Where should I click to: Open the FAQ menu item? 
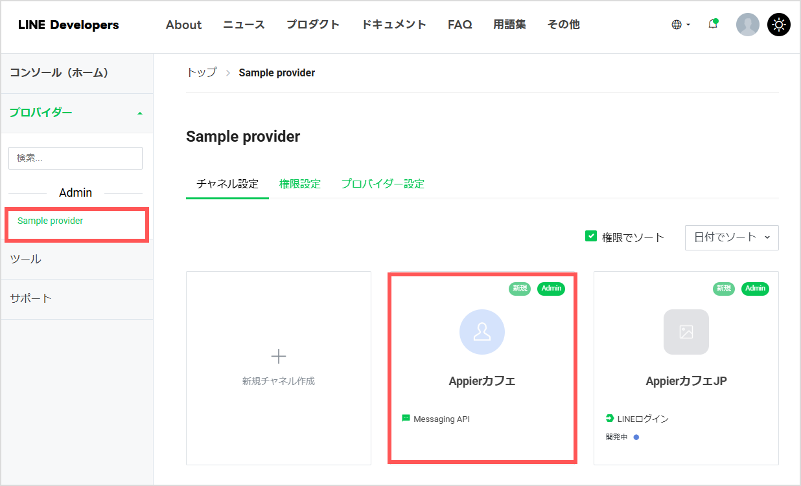(460, 25)
